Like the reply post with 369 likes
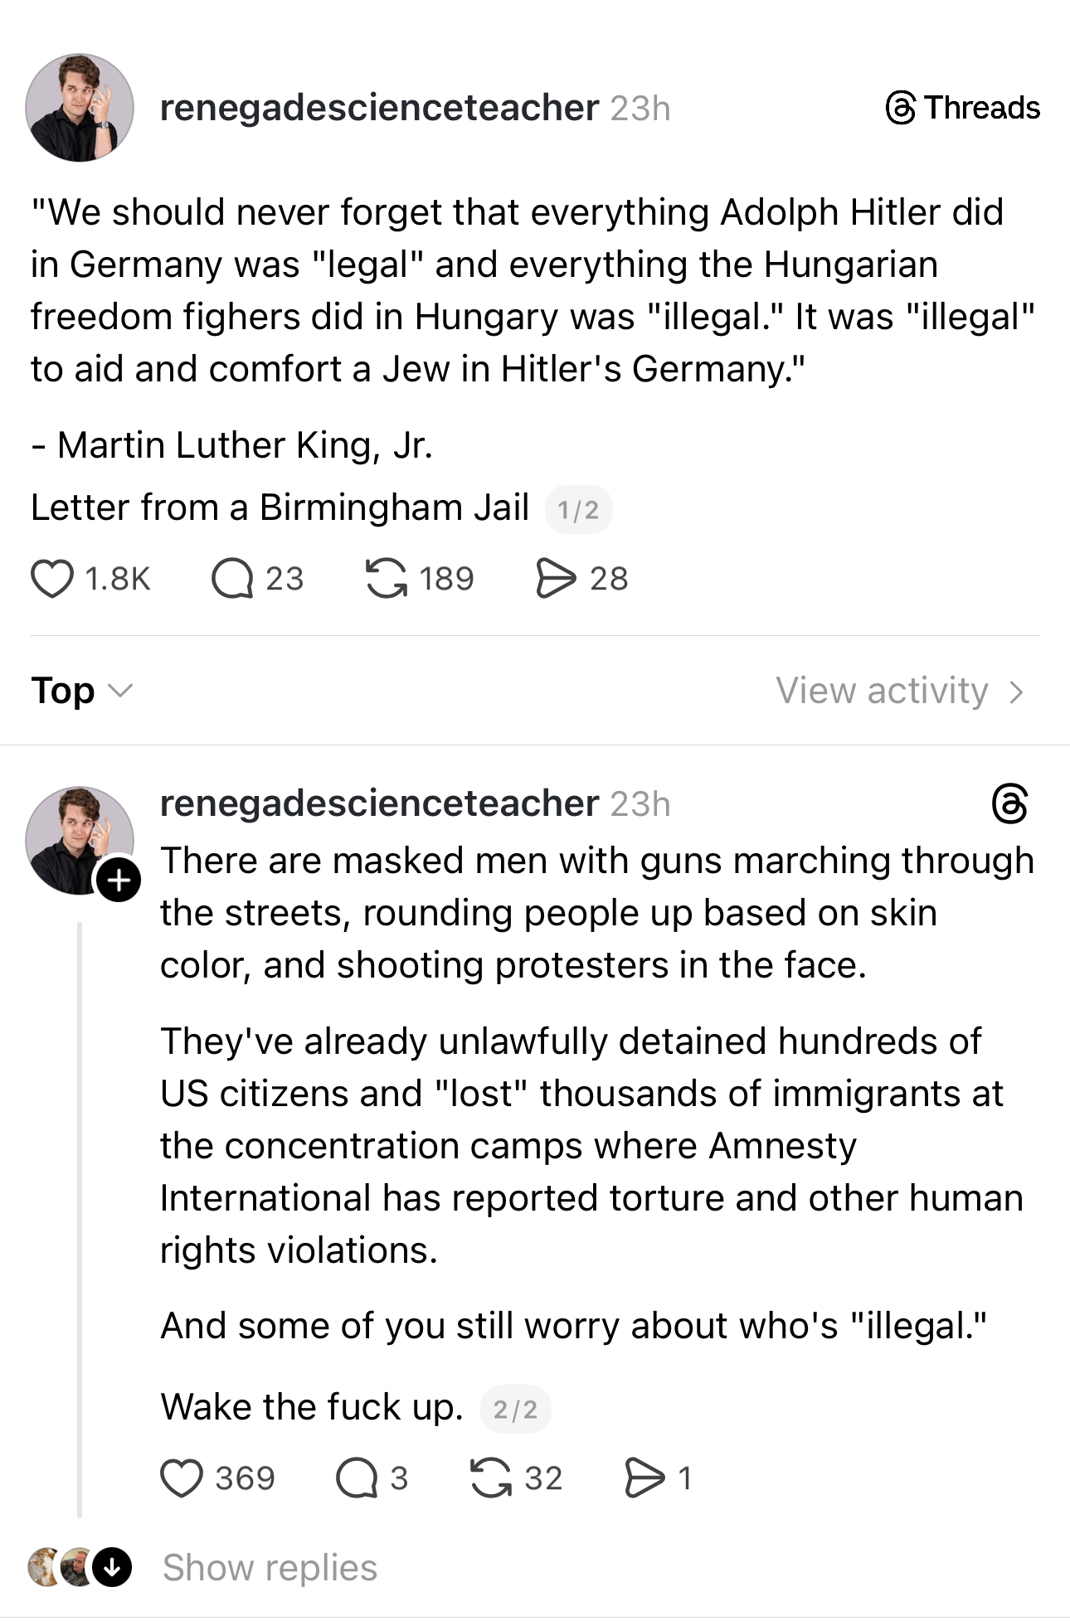This screenshot has height=1621, width=1070. point(182,1478)
